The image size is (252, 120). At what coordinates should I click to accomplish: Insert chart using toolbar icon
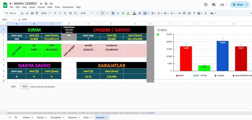pyautogui.click(x=189, y=13)
